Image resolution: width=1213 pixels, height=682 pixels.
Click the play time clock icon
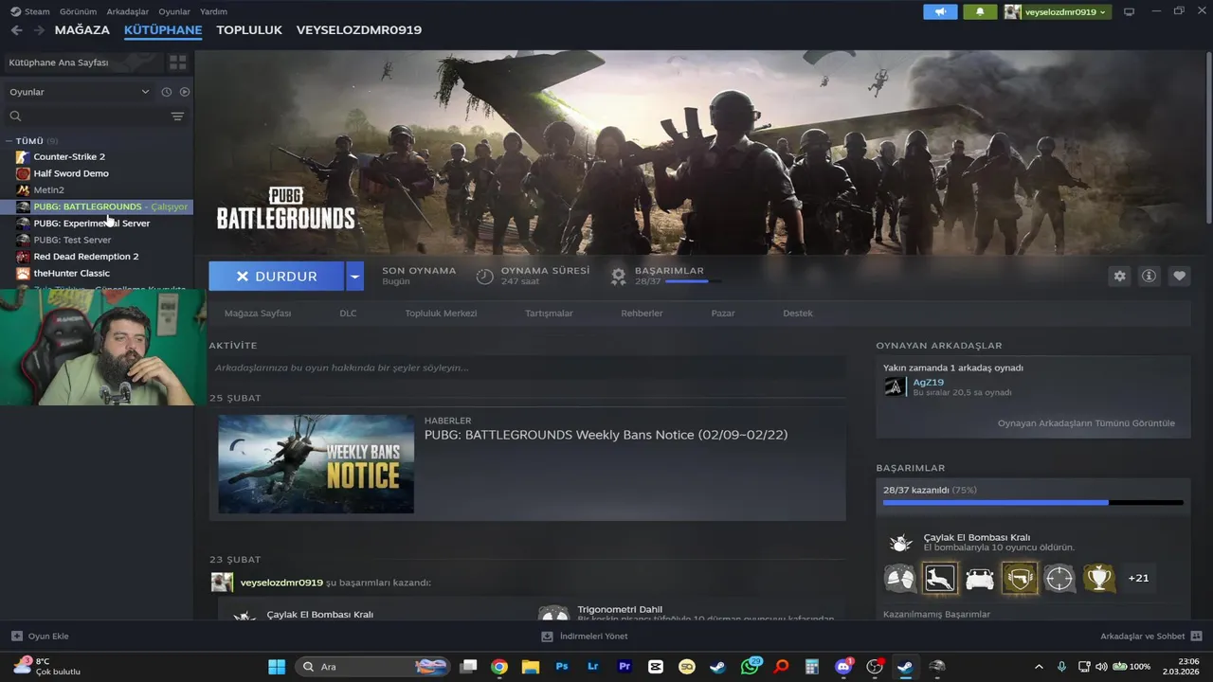[x=484, y=276]
